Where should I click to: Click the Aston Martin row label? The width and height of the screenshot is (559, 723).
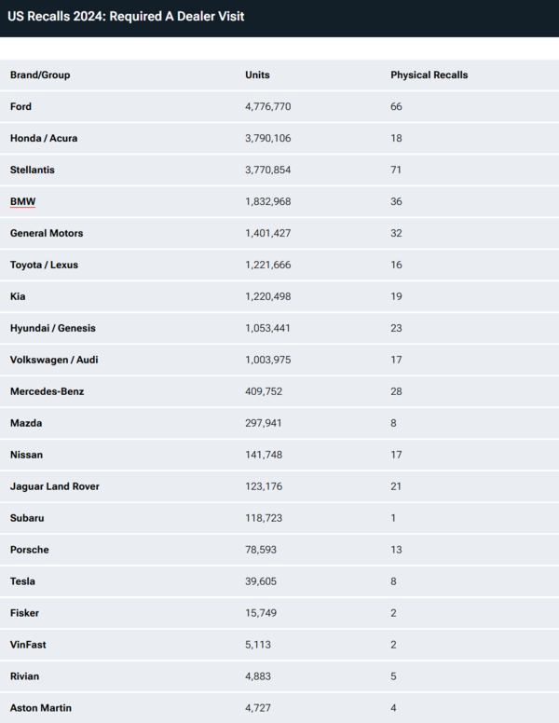pyautogui.click(x=40, y=708)
